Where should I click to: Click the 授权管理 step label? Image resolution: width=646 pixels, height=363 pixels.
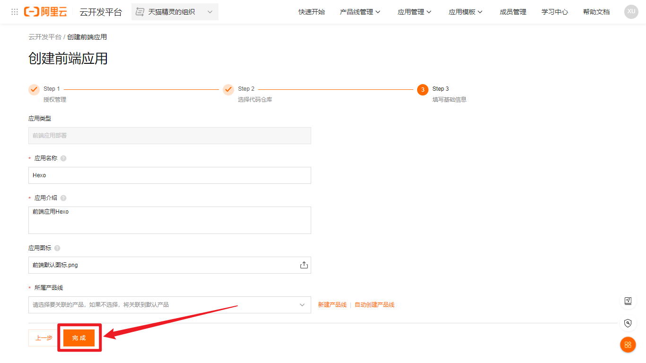pos(55,100)
